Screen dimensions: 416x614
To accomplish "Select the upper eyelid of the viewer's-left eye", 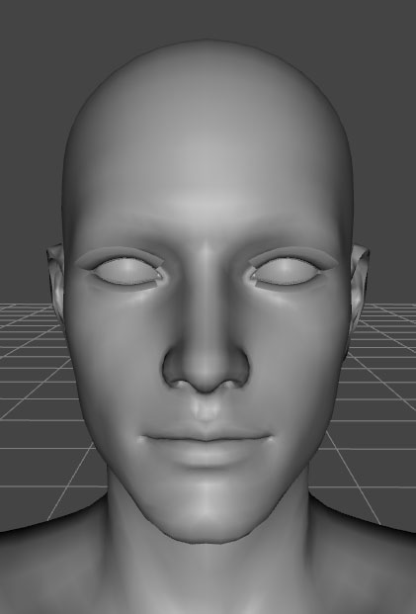I will point(122,255).
